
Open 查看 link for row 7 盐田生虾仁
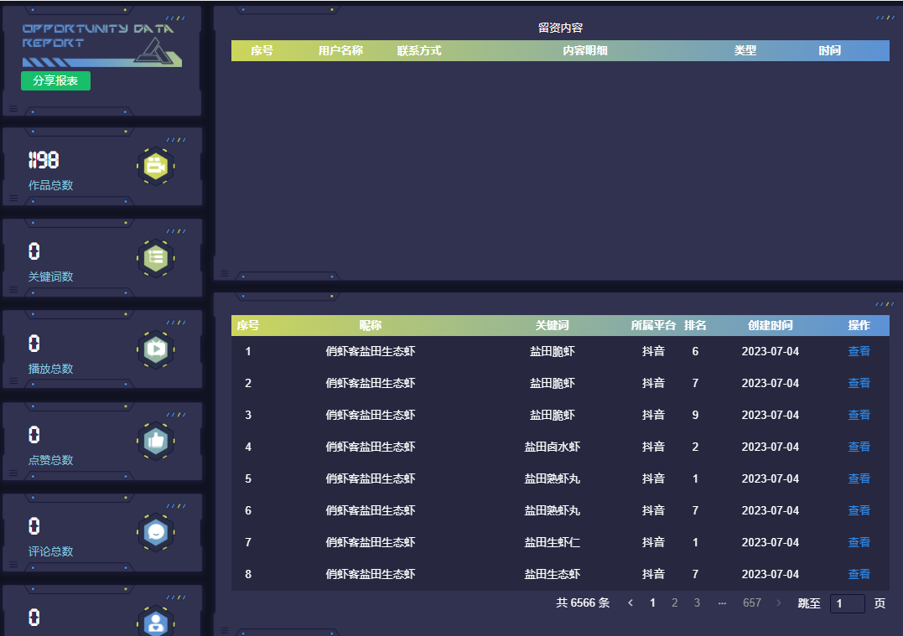tap(859, 542)
